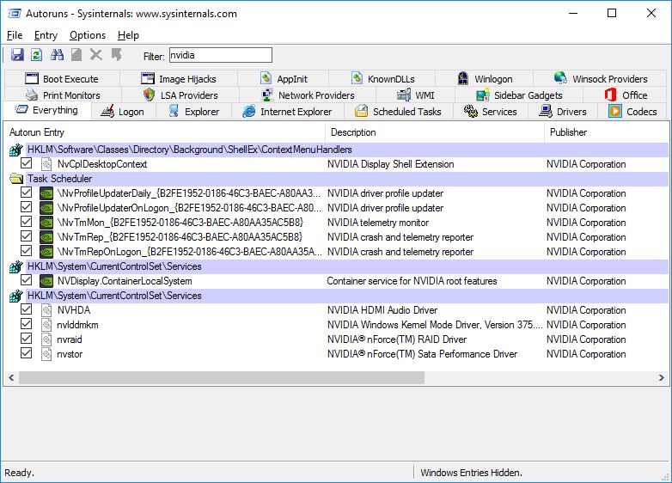The width and height of the screenshot is (672, 483).
Task: Click the NvProfileUpdaterDaily NVIDIA icon
Action: 46,193
